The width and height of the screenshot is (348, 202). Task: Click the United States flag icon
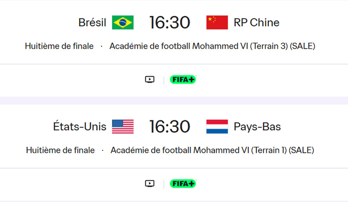(122, 127)
